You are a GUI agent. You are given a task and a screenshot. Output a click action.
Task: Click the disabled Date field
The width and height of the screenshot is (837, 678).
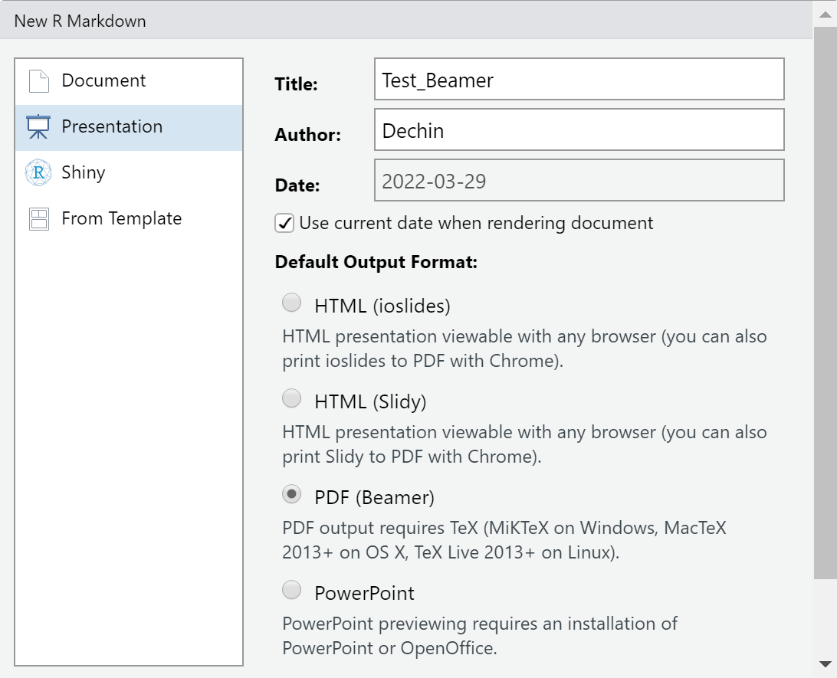pos(579,181)
